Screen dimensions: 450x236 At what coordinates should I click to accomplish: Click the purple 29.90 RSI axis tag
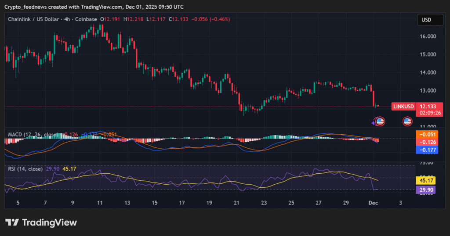(426, 190)
